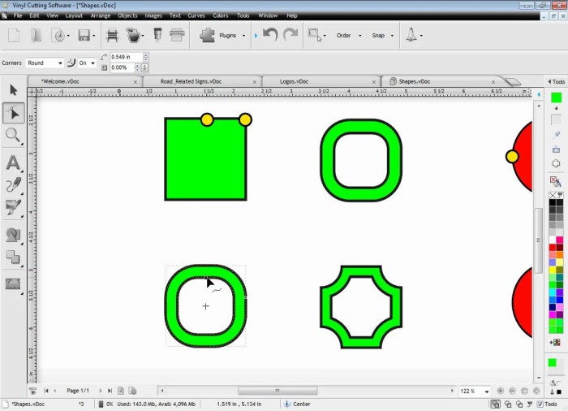This screenshot has height=411, width=568.
Task: Click the selection marquee icon
Action: [x=314, y=35]
